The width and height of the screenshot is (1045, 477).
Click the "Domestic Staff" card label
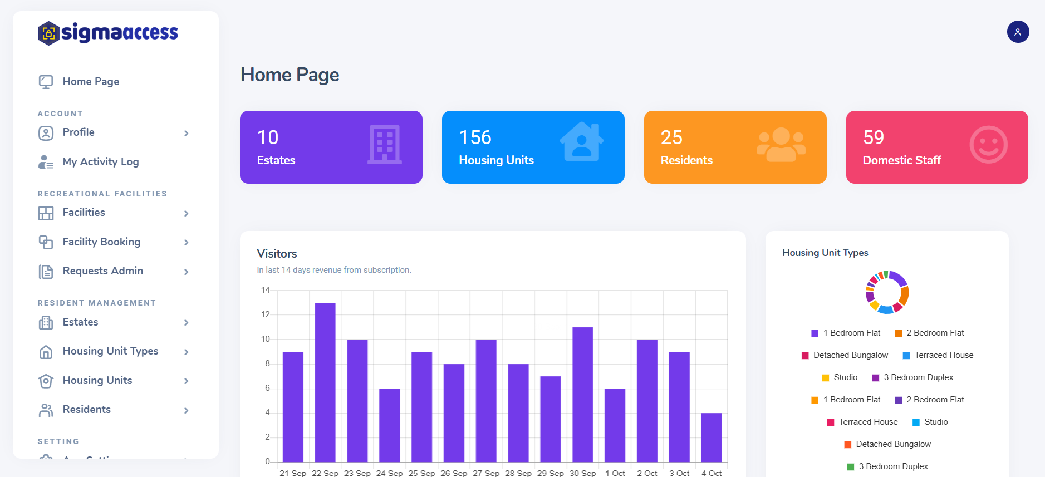tap(902, 160)
